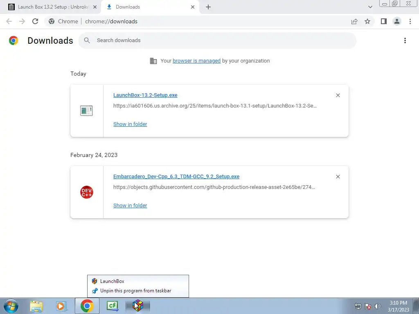Choose Unpin this program from taskbar

click(138, 291)
